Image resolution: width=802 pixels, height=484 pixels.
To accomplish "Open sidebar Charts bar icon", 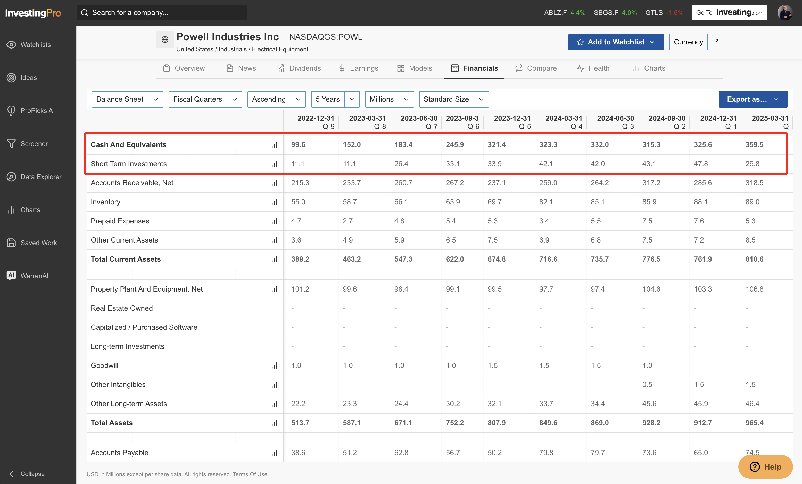I will coord(11,210).
